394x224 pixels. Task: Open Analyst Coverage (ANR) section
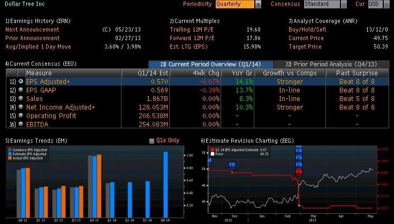[323, 21]
